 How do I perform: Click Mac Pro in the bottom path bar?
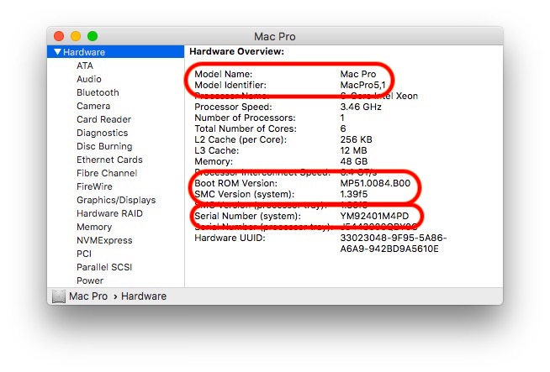click(88, 296)
